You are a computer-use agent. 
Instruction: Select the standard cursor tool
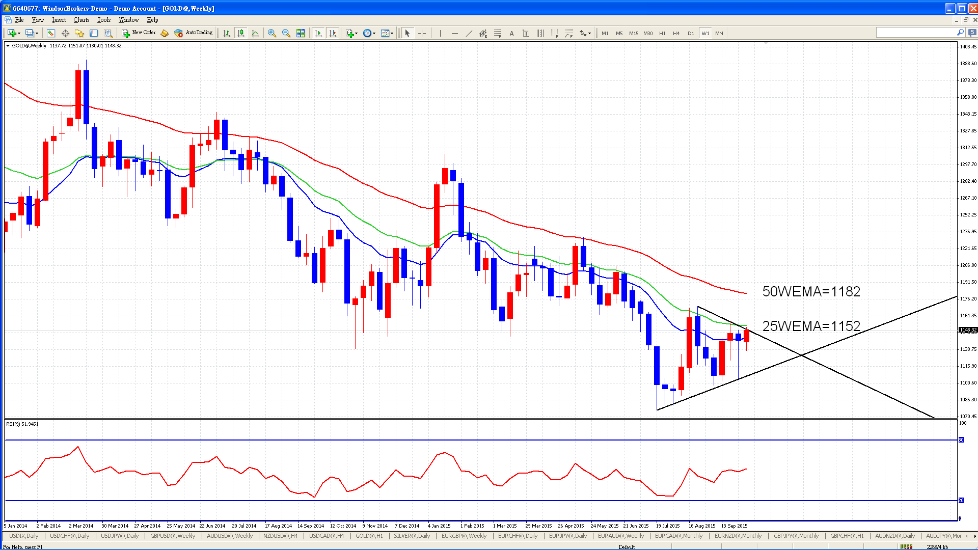[407, 33]
